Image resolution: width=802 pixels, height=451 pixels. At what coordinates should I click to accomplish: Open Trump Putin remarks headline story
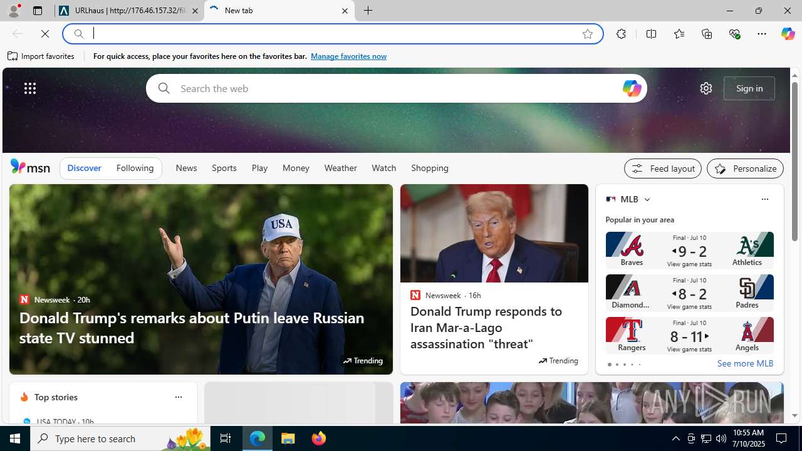[192, 328]
